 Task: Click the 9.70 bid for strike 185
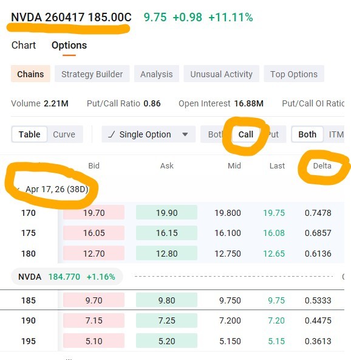[x=94, y=300]
